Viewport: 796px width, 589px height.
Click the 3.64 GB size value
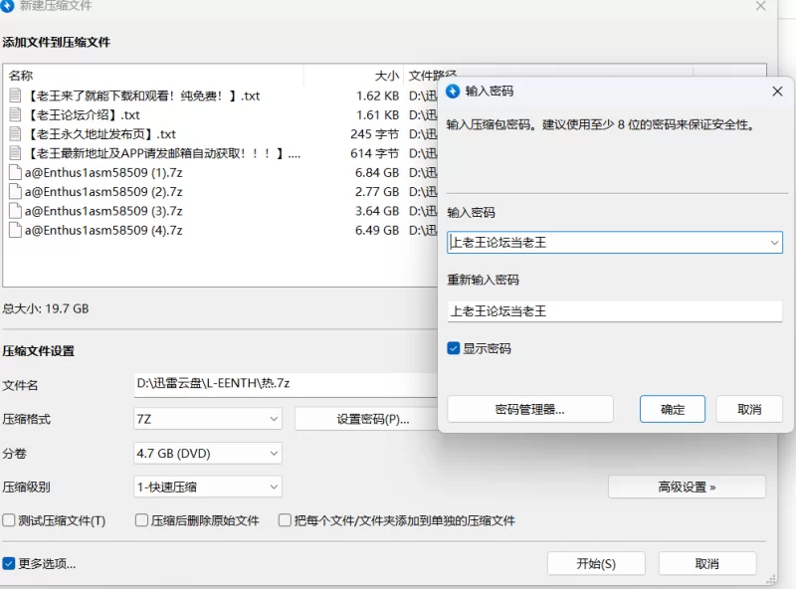click(x=377, y=211)
